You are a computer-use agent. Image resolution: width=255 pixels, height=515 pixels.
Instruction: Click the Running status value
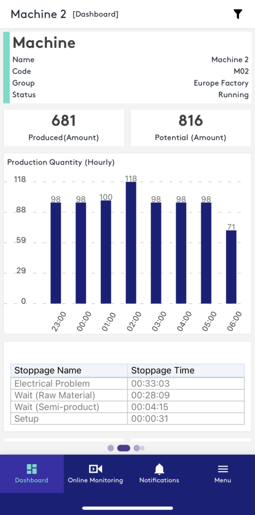tap(234, 95)
